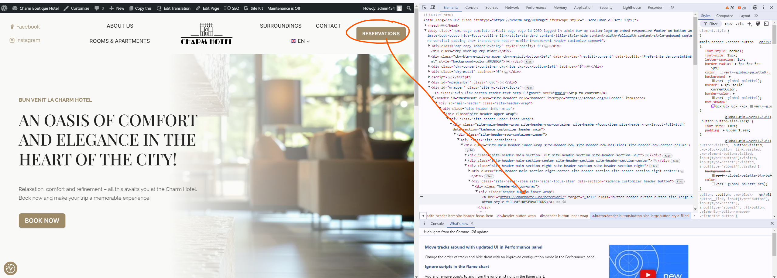Show more Styles pane tabs chevron
777x278 pixels.
pyautogui.click(x=756, y=16)
